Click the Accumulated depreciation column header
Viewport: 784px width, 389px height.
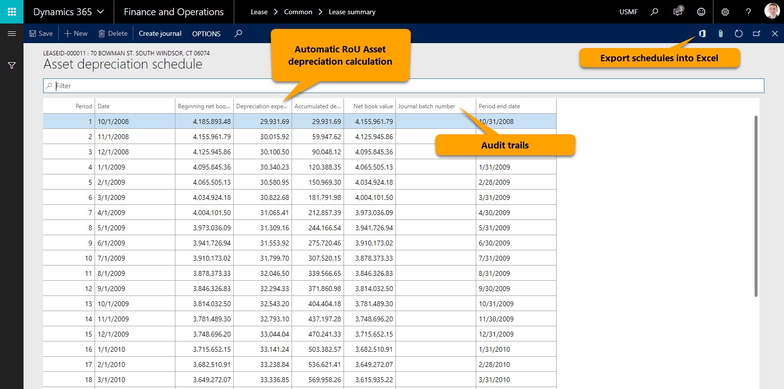[318, 106]
